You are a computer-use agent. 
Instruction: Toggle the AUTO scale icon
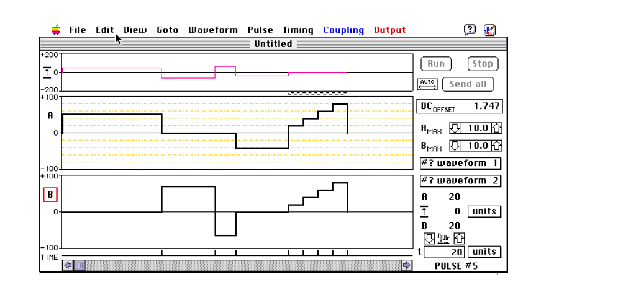(x=427, y=84)
